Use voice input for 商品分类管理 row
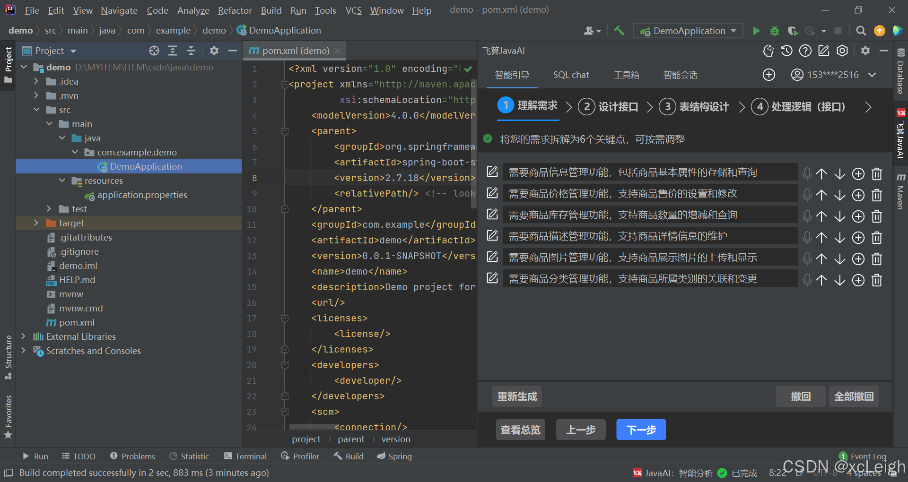This screenshot has width=908, height=482. point(807,280)
